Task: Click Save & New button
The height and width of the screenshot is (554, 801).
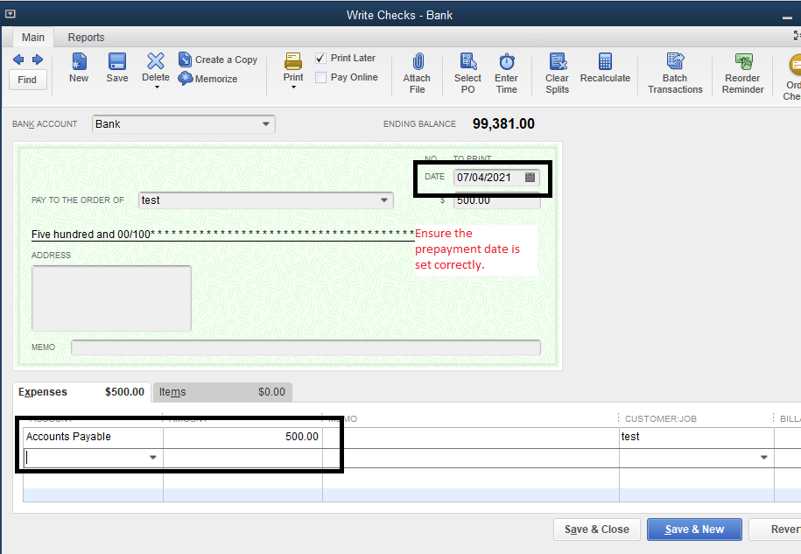Action: 694,529
